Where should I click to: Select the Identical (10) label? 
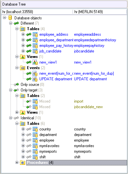pyautogui.click(x=31, y=118)
